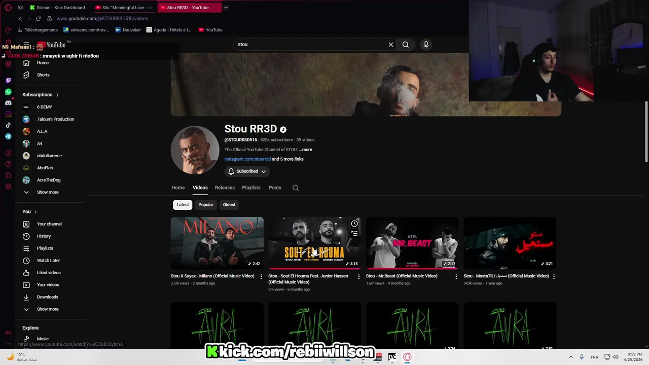Go back to the previous page
Screen dimensions: 649x365
20,19
